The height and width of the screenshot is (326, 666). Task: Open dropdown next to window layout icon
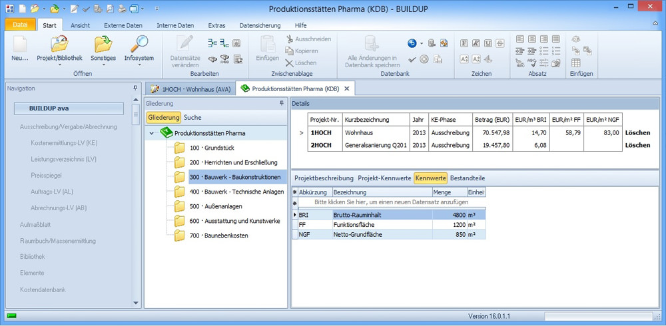143,8
